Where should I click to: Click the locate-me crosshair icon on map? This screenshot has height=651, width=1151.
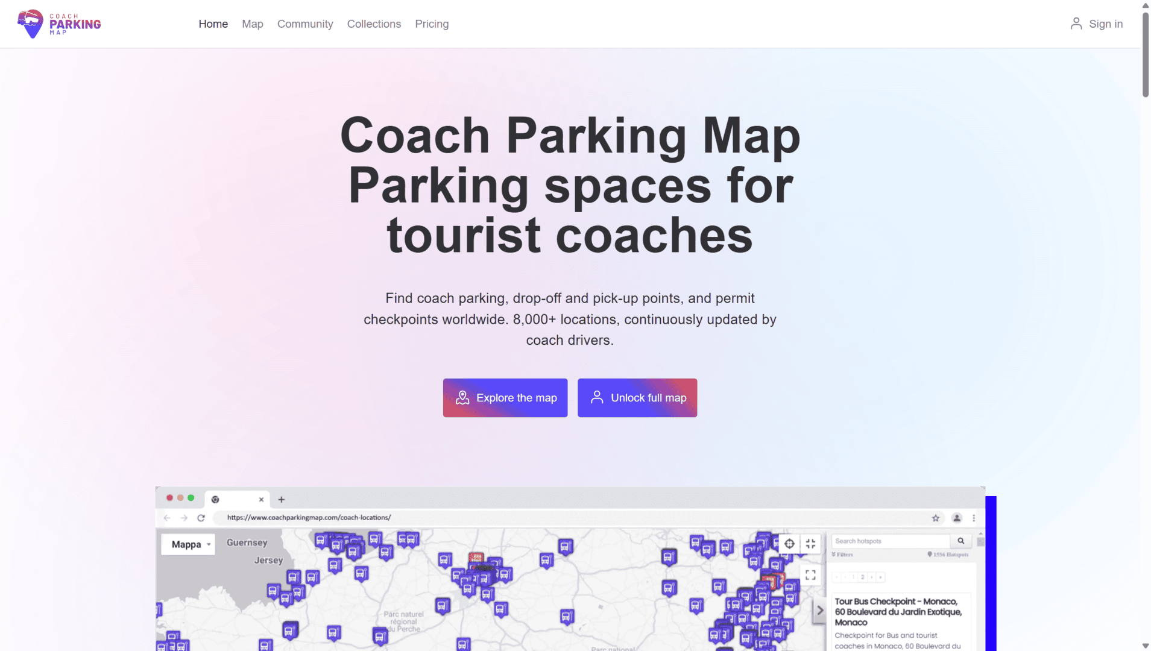(x=789, y=544)
